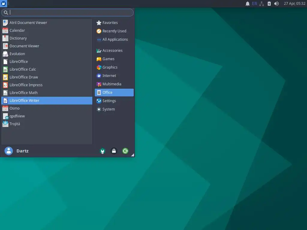Image resolution: width=307 pixels, height=230 pixels.
Task: Click the panel clock 27 Apr, 05:32
Action: [x=294, y=4]
